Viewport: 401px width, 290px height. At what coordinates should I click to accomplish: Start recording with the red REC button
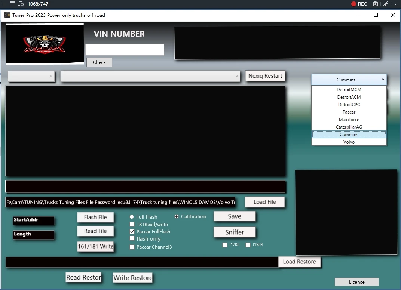point(359,4)
